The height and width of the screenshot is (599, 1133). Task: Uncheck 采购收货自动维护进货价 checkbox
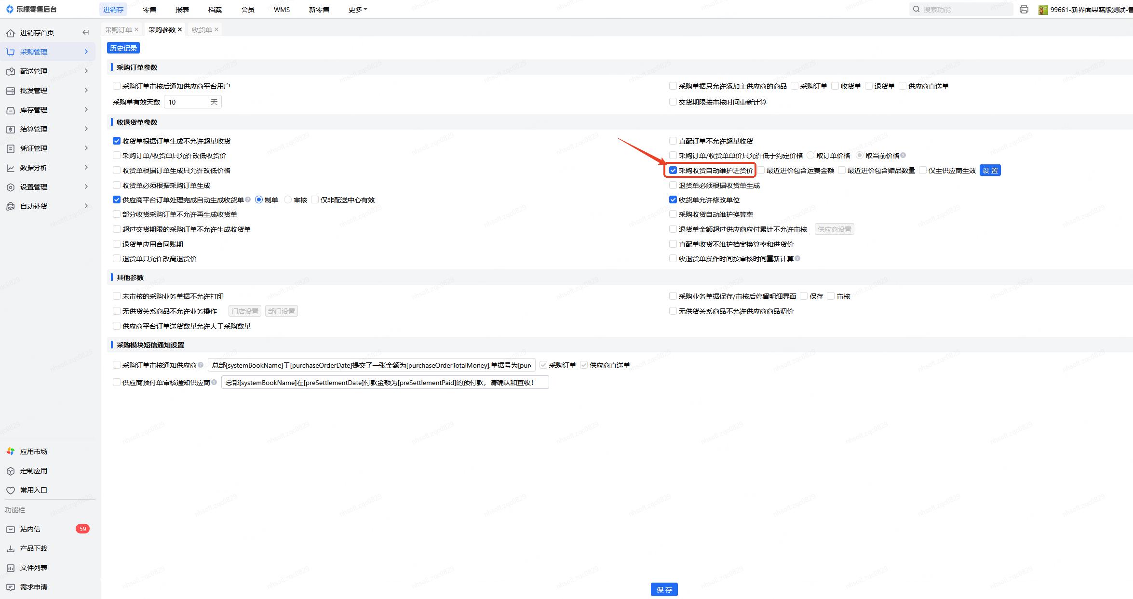(673, 170)
